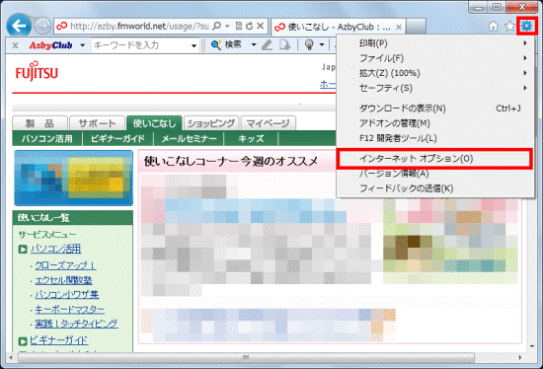Open a new blank tab

[x=416, y=27]
